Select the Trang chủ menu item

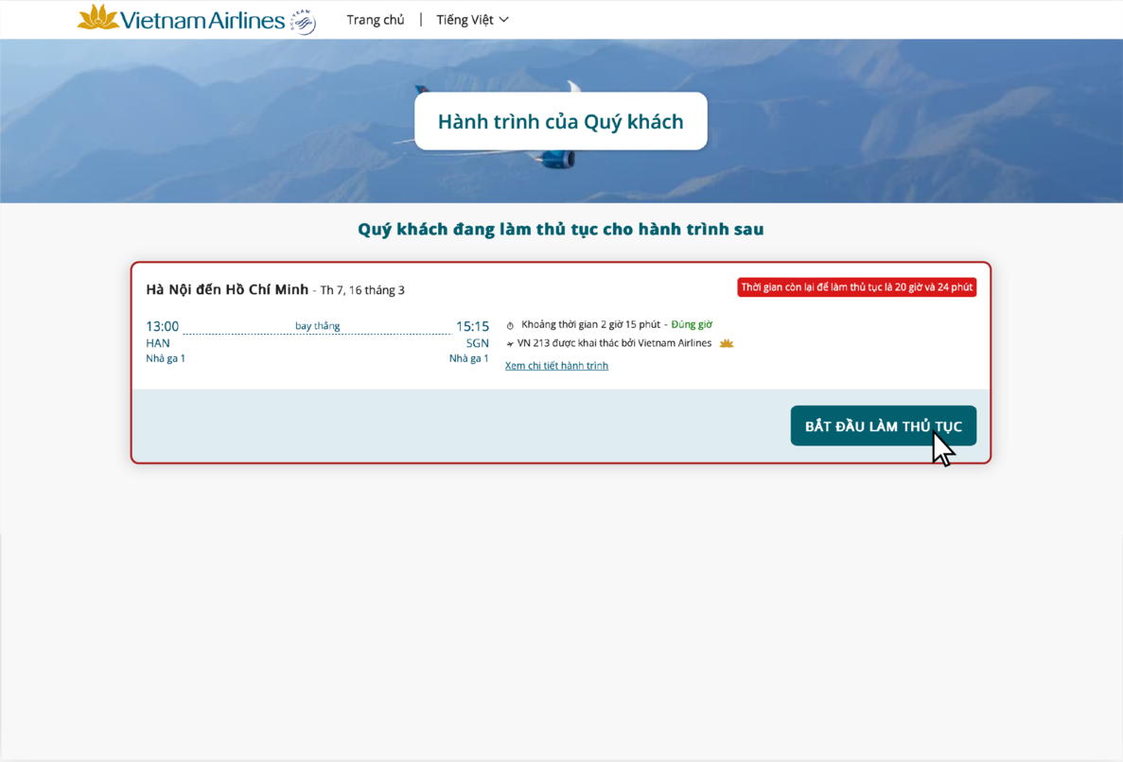coord(375,19)
